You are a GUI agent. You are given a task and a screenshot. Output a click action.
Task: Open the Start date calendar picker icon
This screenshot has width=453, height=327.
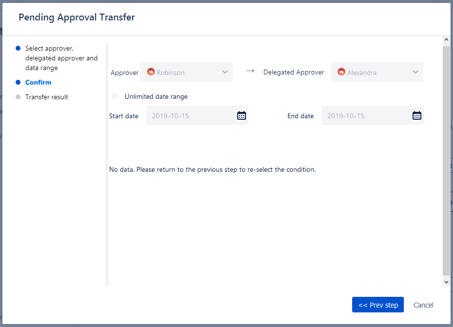click(242, 115)
